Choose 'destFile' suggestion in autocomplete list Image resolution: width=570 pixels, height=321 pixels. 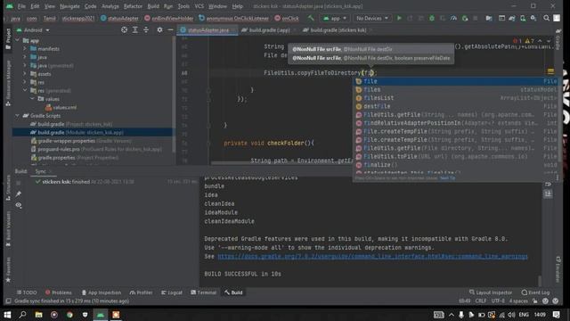click(x=456, y=106)
